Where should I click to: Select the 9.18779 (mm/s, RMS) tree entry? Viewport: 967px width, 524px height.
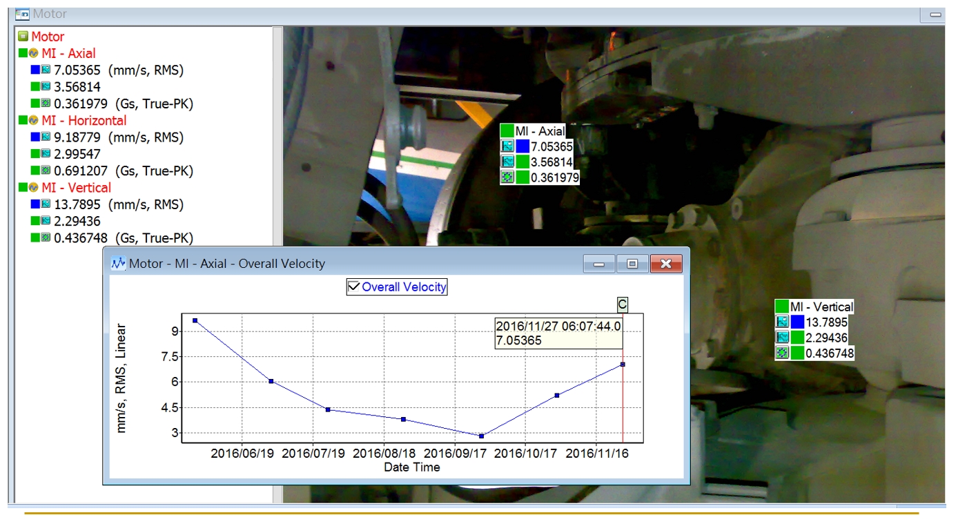119,137
